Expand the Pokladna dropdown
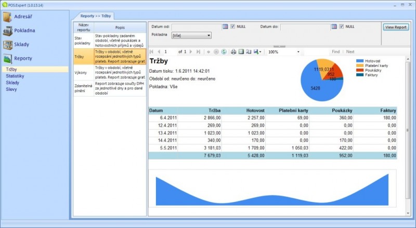 (x=209, y=35)
